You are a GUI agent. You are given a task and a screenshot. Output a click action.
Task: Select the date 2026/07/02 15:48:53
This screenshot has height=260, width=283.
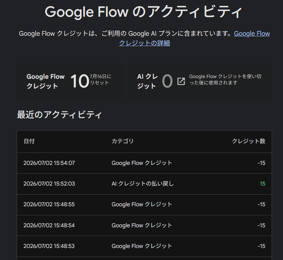tap(49, 246)
